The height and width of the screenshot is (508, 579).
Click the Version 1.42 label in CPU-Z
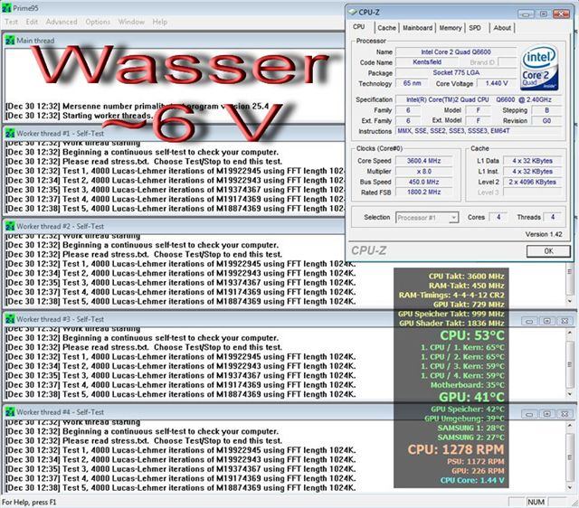544,234
